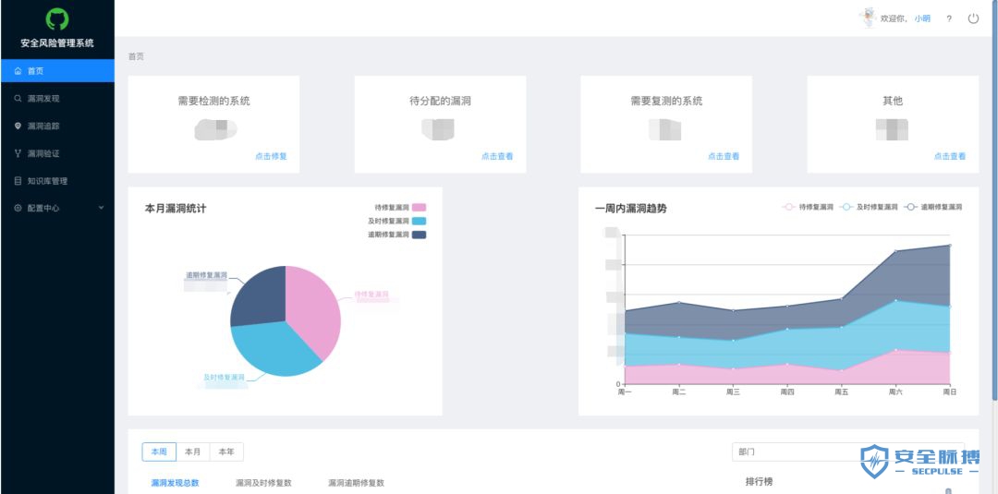This screenshot has height=494, width=998.
Task: Click 点击修复 link in 需要检测的系统 card
Action: click(271, 157)
